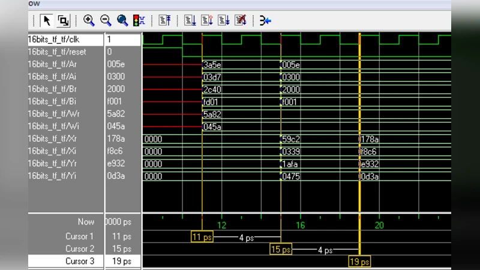Screen dimensions: 480x270
Task: Click the zoom area rectangle tool
Action: (63, 21)
